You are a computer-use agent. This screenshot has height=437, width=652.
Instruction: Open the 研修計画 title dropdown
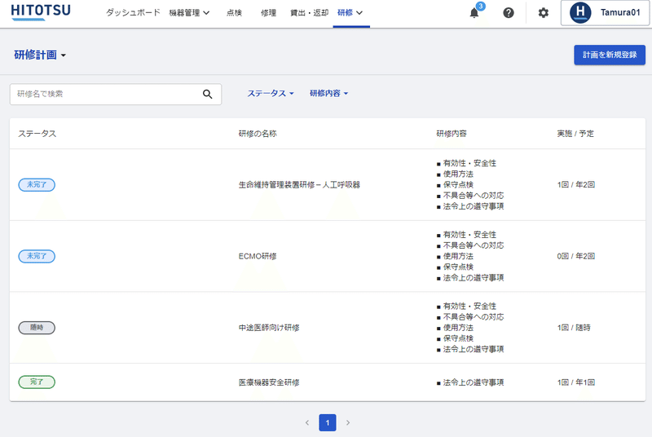pos(40,55)
